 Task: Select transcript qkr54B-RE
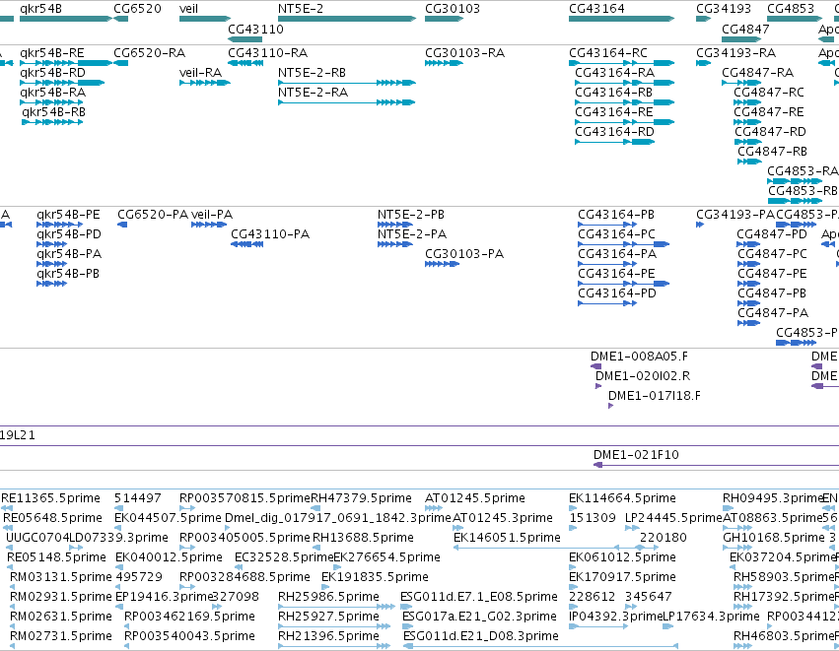(66, 63)
